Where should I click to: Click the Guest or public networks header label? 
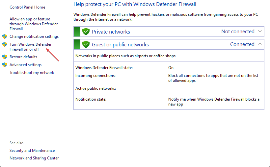tap(120, 45)
